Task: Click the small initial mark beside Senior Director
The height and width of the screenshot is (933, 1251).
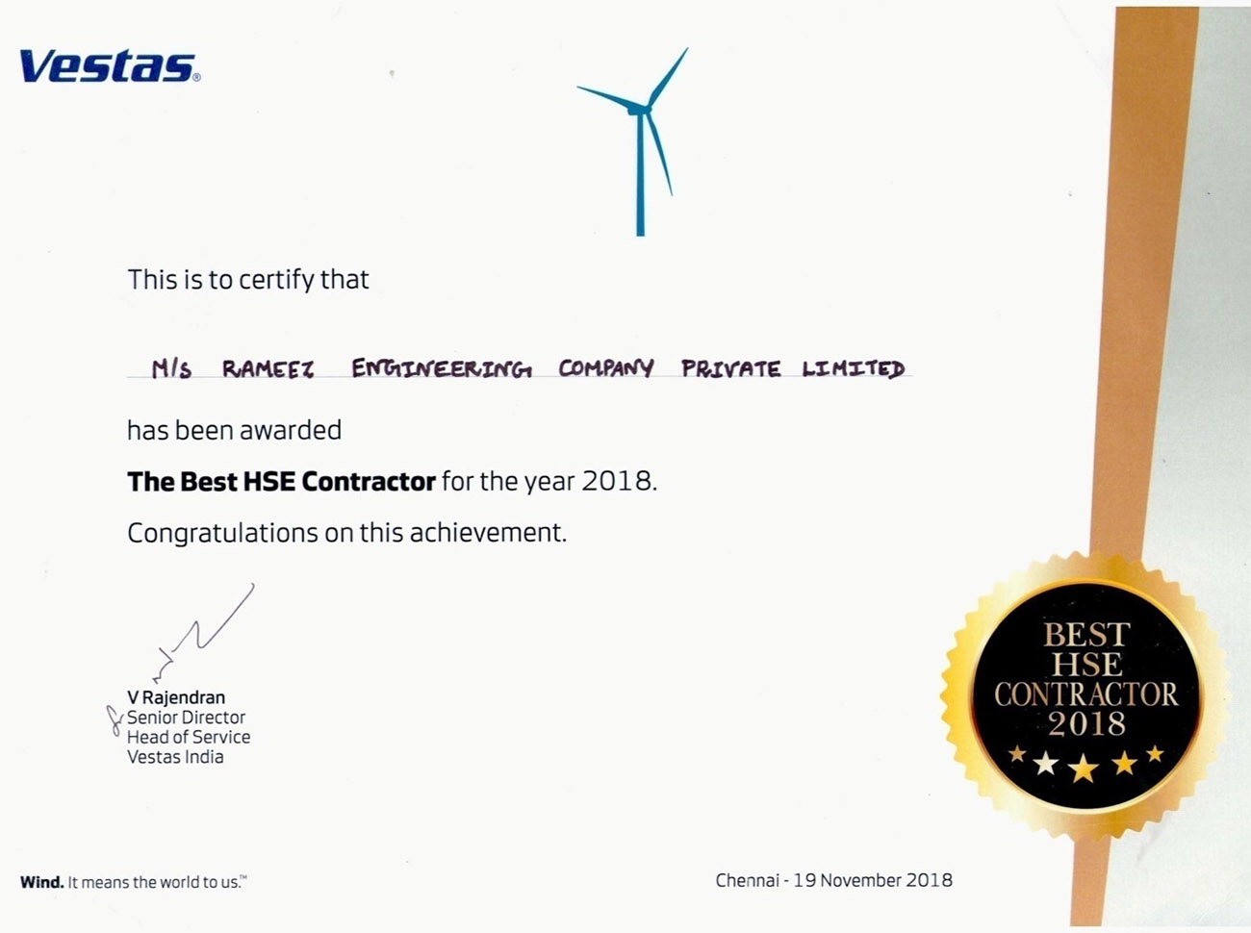Action: (x=115, y=719)
